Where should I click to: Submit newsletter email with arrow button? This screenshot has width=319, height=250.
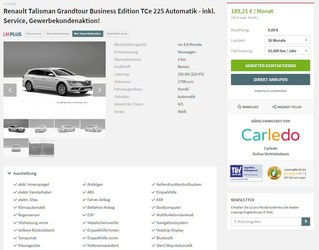coord(306,222)
